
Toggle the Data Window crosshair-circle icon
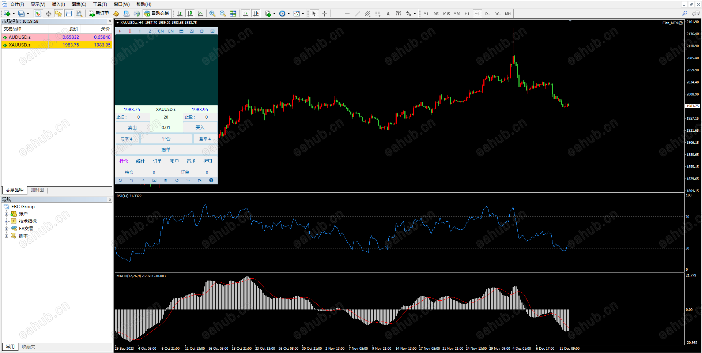(x=48, y=14)
